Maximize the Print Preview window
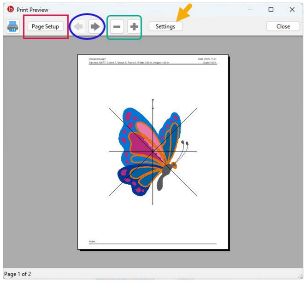 (x=271, y=9)
